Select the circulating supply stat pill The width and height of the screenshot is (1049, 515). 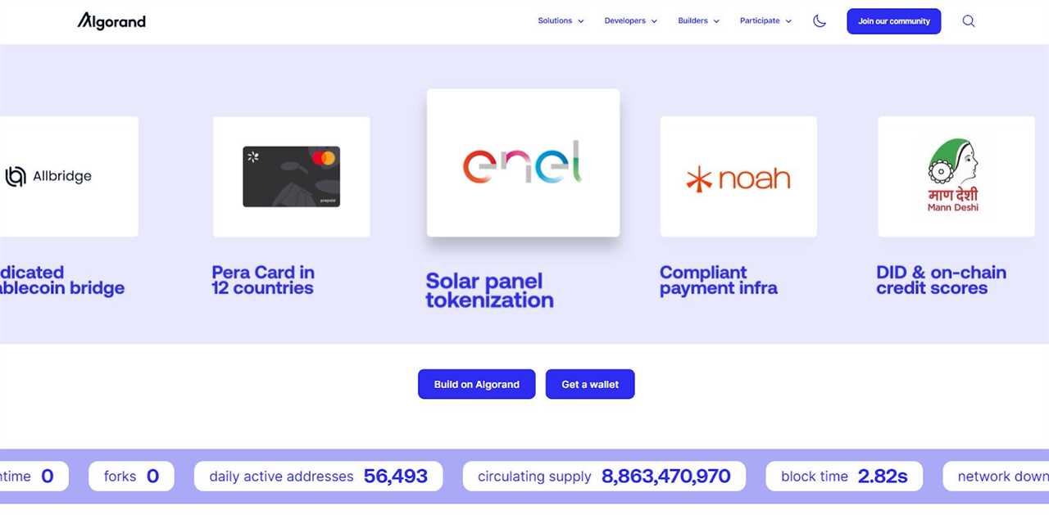[x=604, y=476]
